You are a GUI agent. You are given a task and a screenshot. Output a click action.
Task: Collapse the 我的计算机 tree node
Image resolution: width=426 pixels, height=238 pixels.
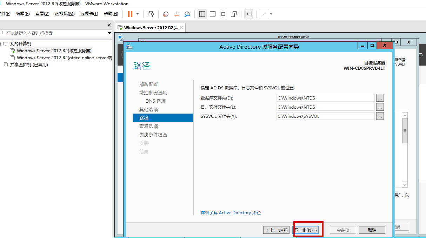coord(1,44)
